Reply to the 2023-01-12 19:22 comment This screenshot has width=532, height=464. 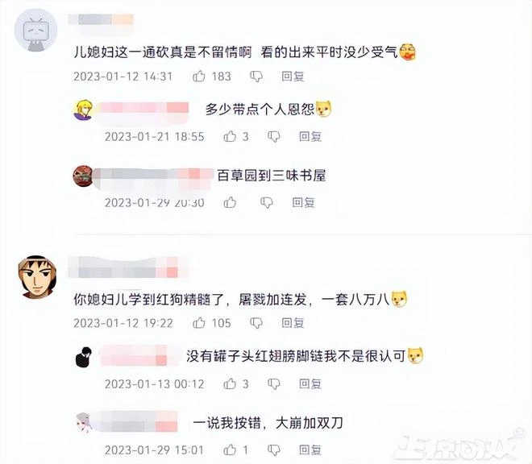[293, 322]
